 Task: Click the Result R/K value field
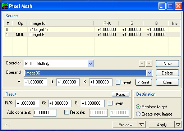click(x=27, y=103)
